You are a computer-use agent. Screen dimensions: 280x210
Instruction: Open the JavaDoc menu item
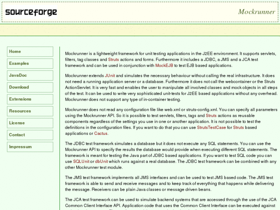point(30,76)
